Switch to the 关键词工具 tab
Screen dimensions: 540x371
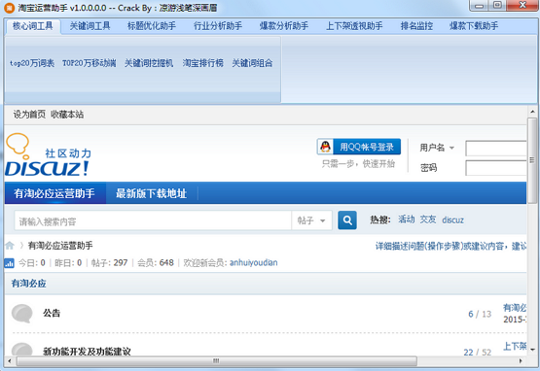pyautogui.click(x=90, y=26)
